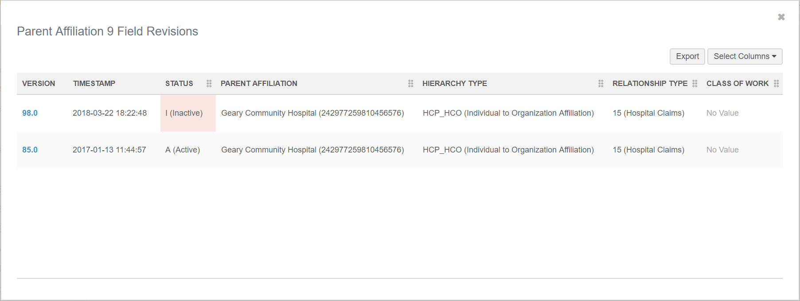Click the Relationship Type column grip icon

[x=695, y=83]
